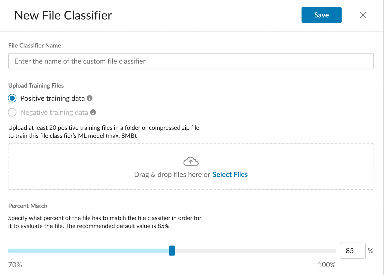
Task: Close the New File Classifier dialog
Action: 363,15
